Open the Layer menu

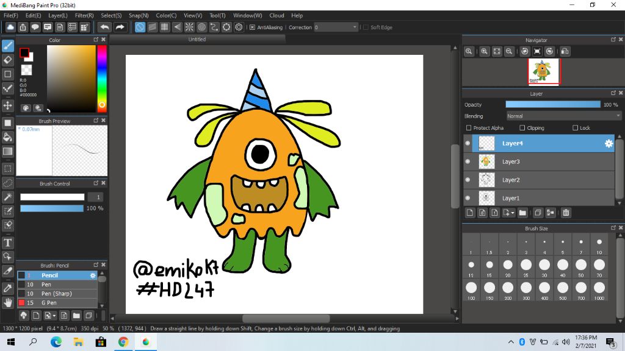(x=58, y=15)
